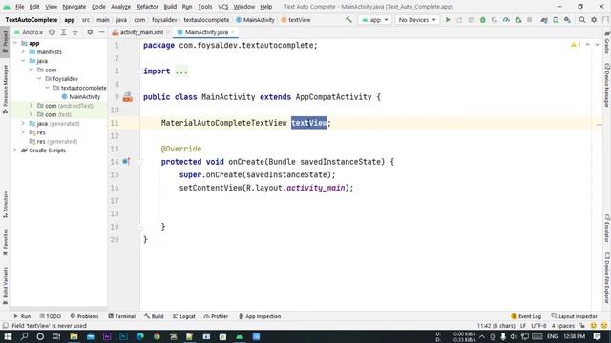The image size is (611, 343).
Task: Open the Build menu
Action: pos(170,7)
